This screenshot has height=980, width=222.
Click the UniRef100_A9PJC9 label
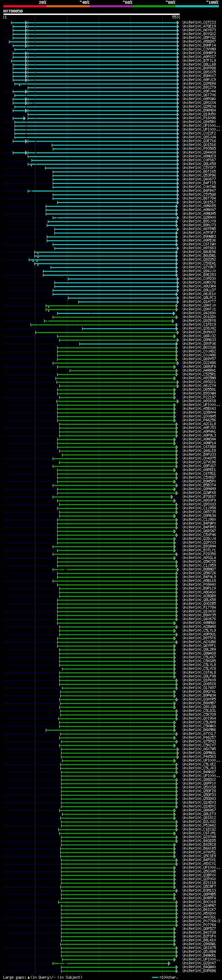pos(199,80)
